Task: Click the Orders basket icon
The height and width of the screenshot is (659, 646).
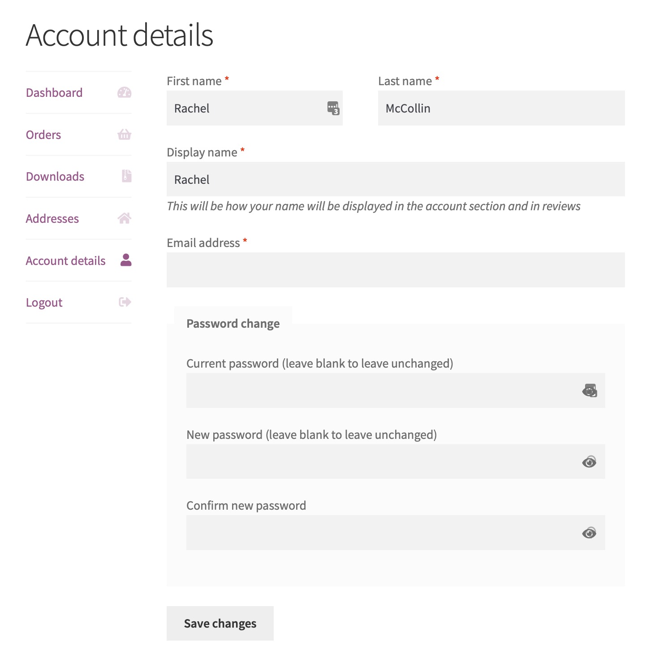Action: click(x=124, y=134)
